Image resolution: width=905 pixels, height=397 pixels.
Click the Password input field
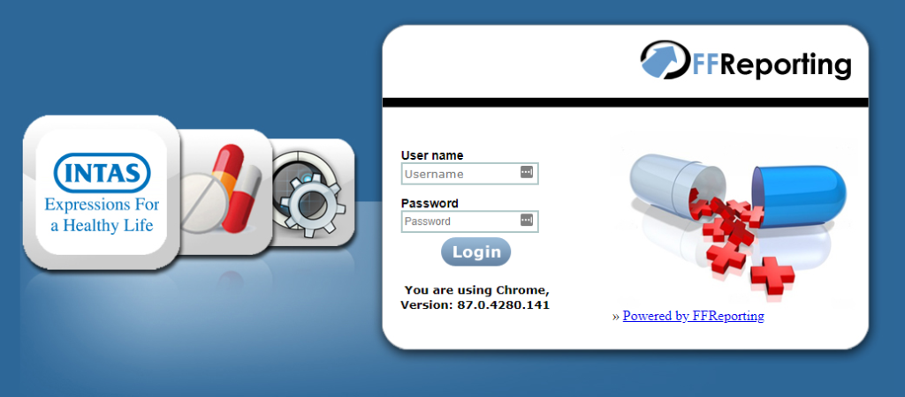coord(470,221)
